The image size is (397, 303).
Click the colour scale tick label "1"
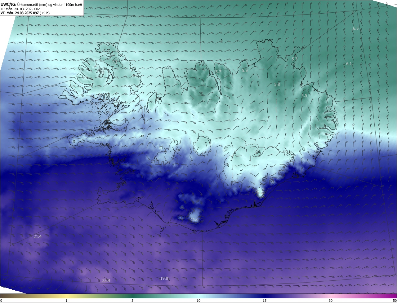pos(66,301)
